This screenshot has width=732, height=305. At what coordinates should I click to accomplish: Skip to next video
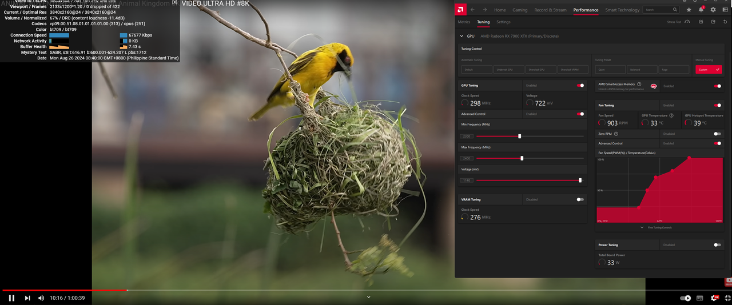pos(27,298)
